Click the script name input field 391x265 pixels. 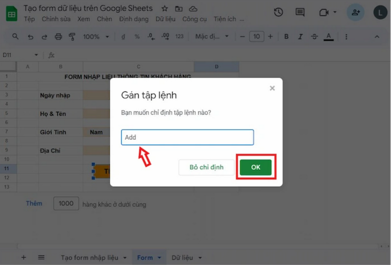187,137
